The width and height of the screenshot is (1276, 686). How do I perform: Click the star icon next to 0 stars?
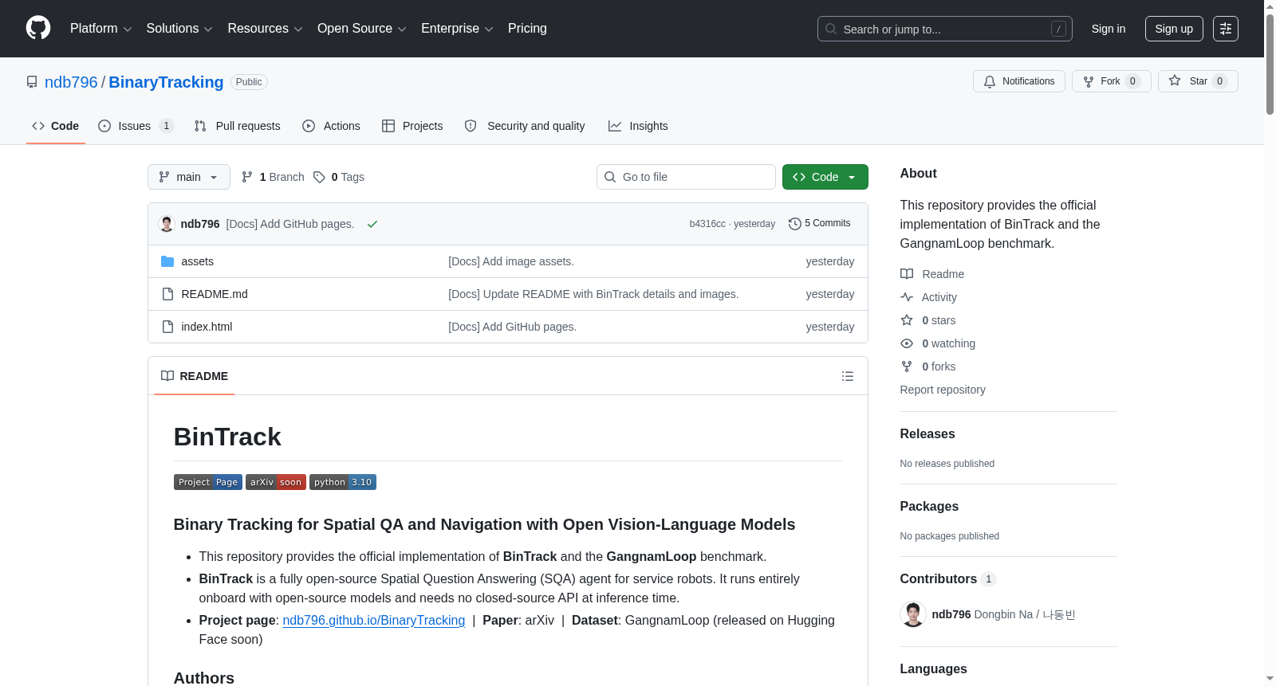pos(907,320)
